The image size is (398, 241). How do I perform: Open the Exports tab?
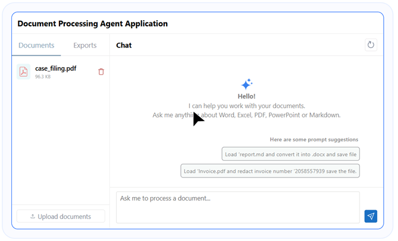coord(85,45)
